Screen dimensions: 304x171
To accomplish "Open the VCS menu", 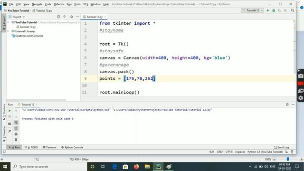I will pyautogui.click(x=85, y=4).
